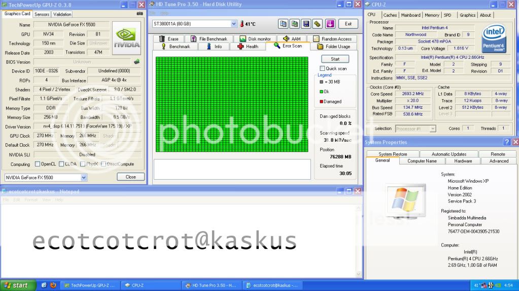Click the thermometer temperature icon in HD Tune
Viewport: 519px width, 291px height.
[x=242, y=24]
